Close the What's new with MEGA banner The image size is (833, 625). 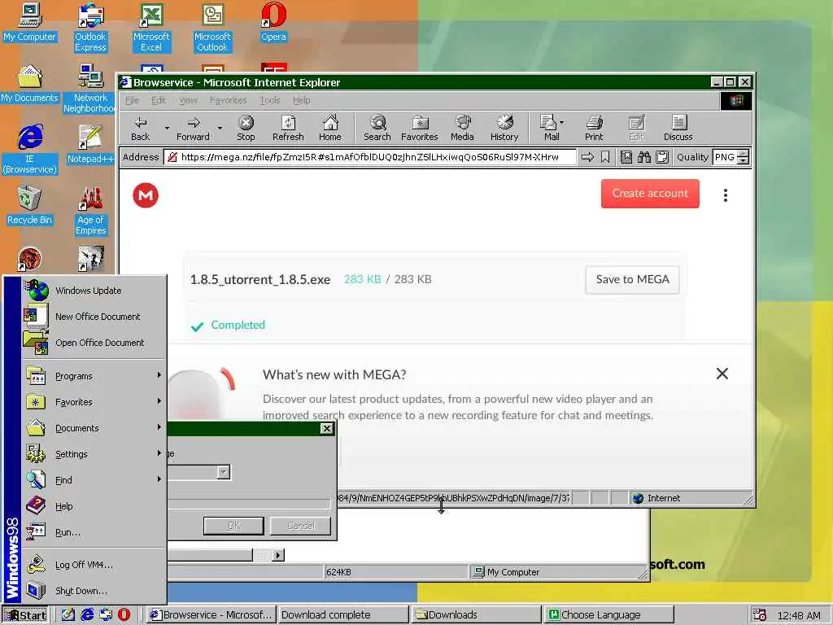(x=722, y=374)
